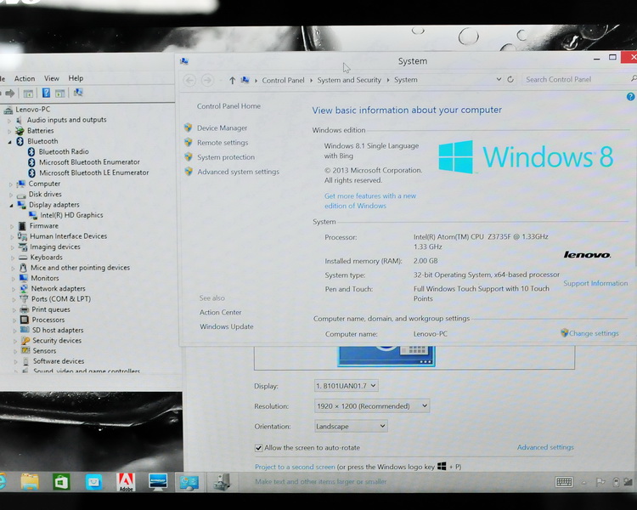The height and width of the screenshot is (510, 637).
Task: Open Device Manager link in System sidebar
Action: click(223, 128)
